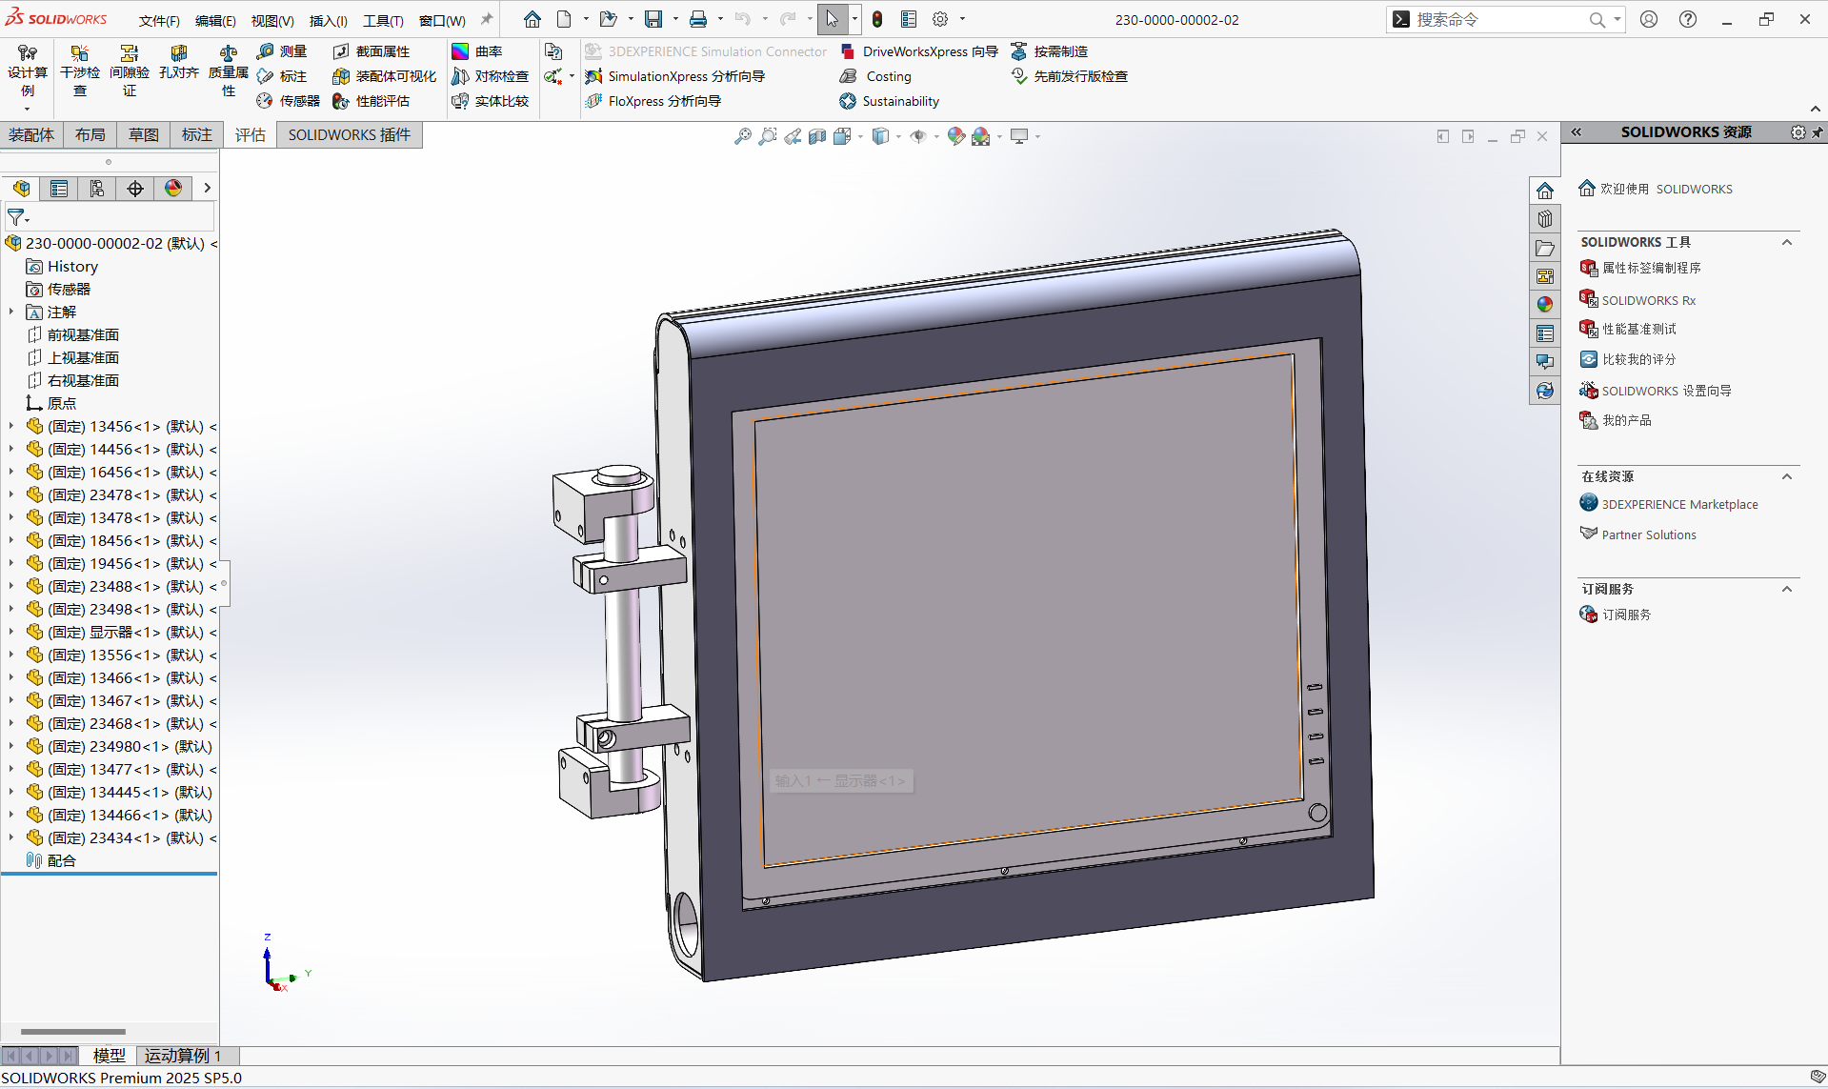Click the Sustainability icon
Viewport: 1828px width, 1089px height.
848,101
